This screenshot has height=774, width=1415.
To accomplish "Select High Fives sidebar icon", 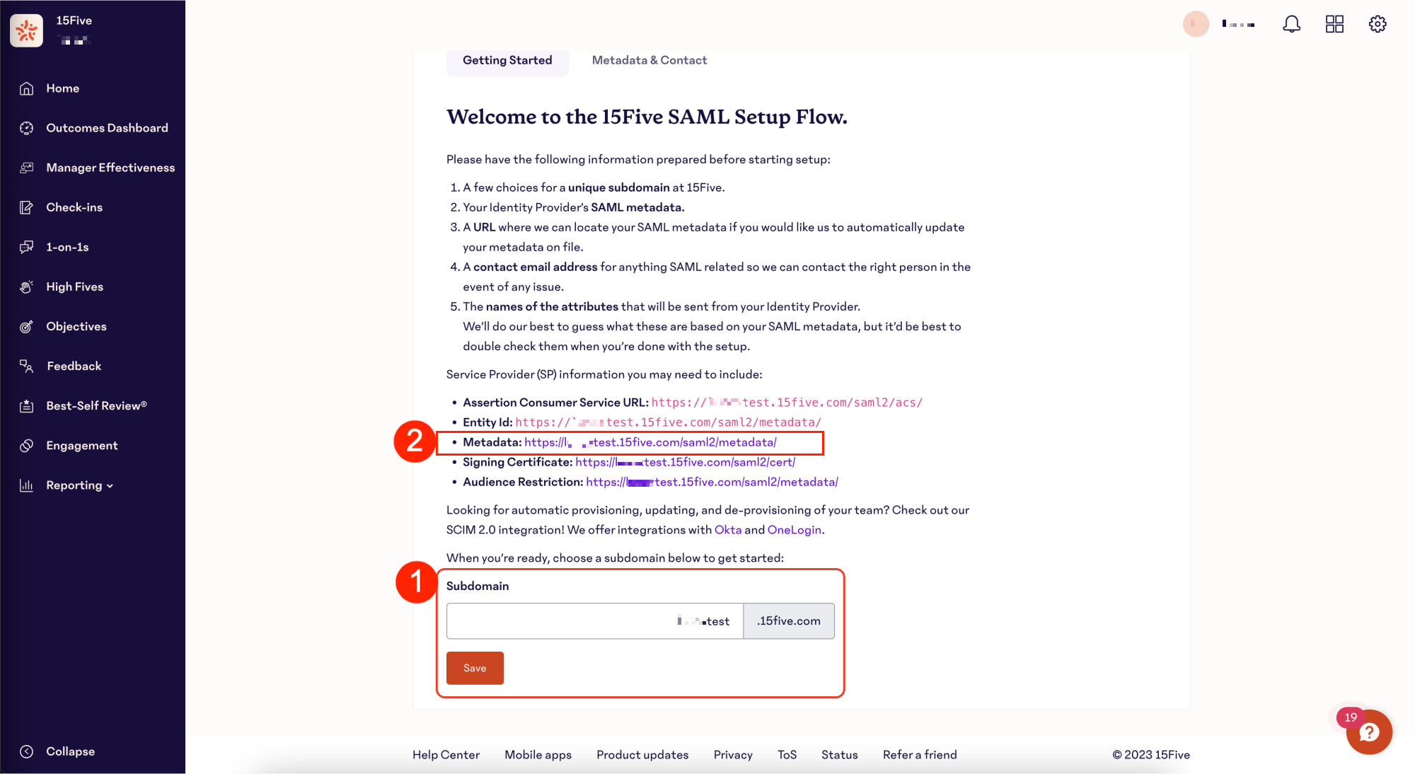I will (27, 286).
